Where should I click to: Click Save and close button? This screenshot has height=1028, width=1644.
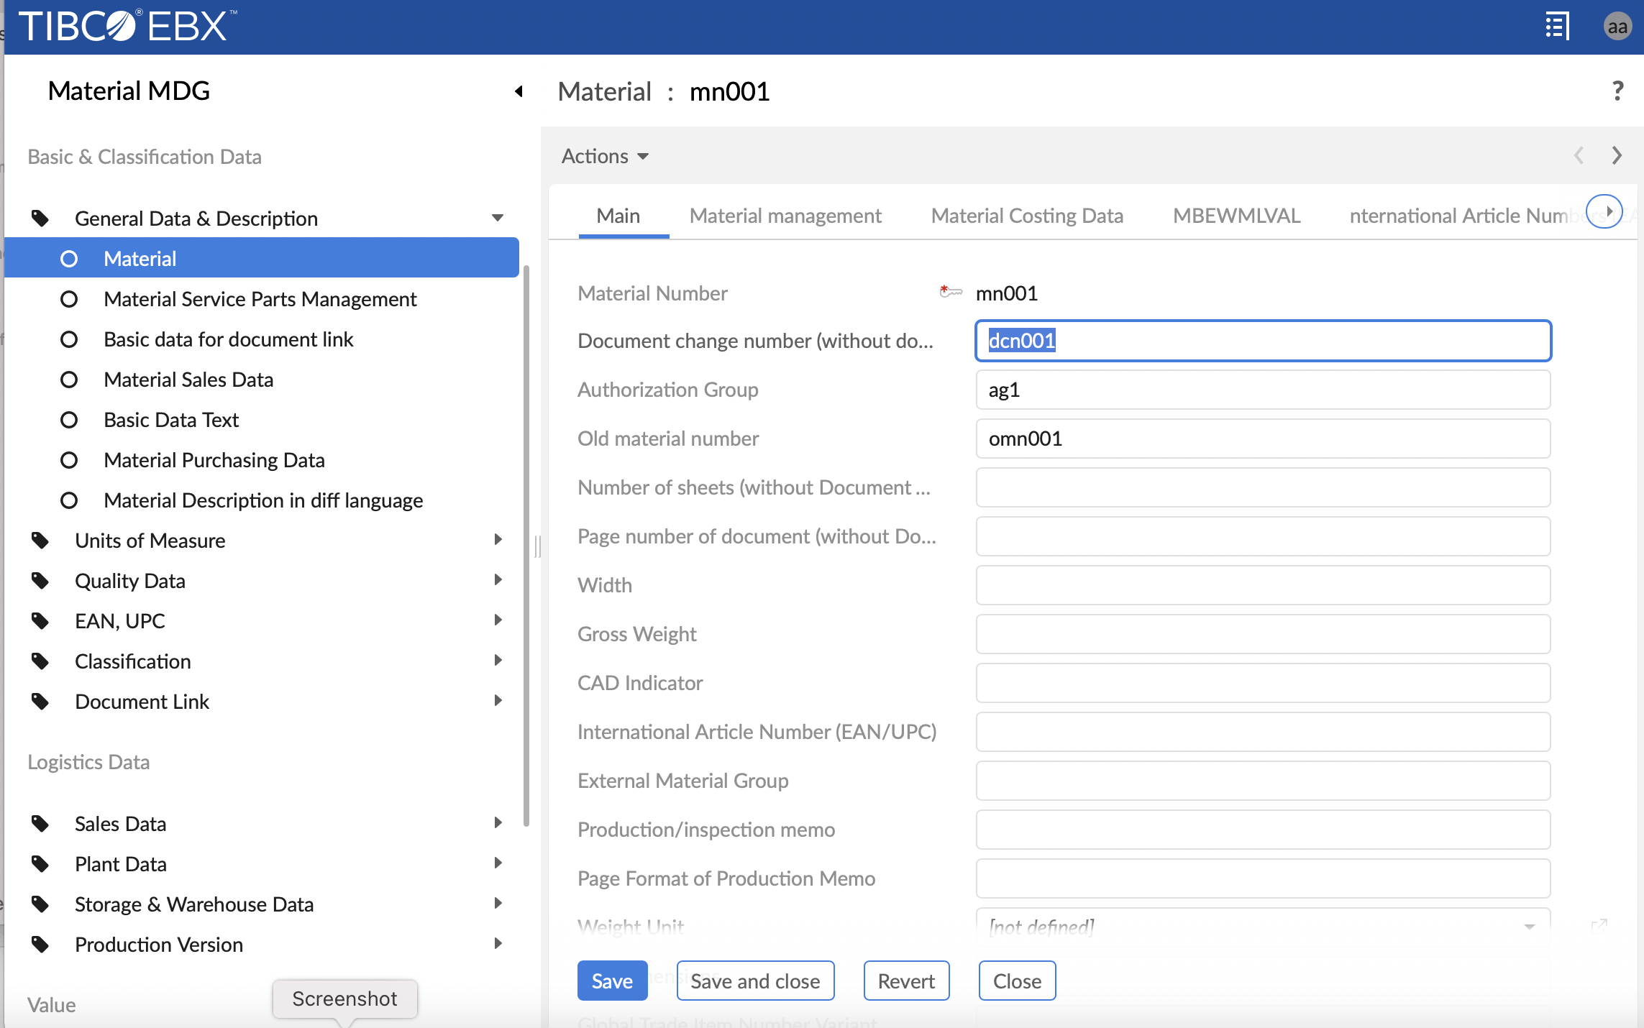pos(755,981)
